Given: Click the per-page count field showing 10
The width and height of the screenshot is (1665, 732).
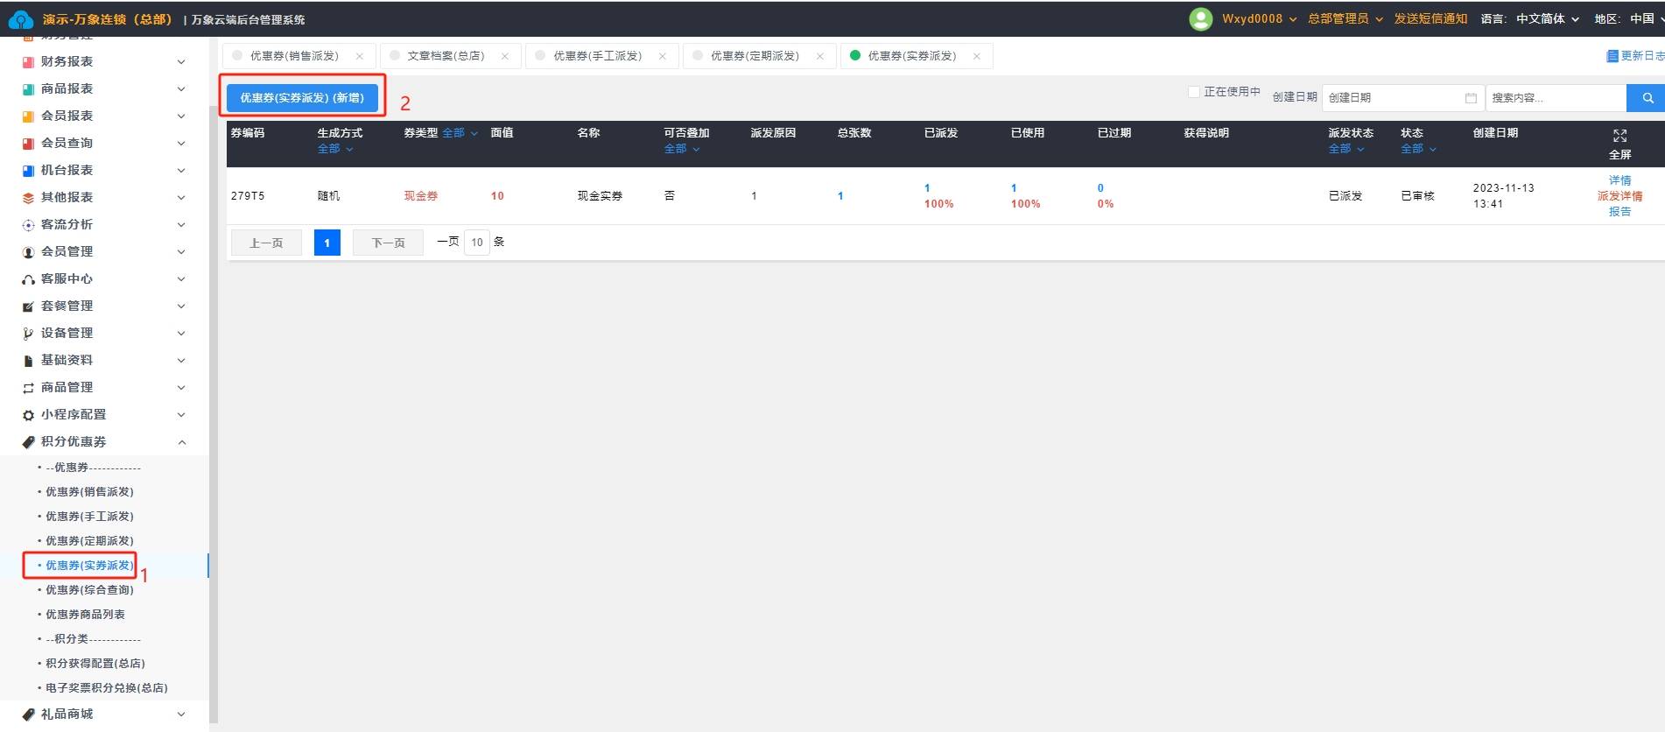Looking at the screenshot, I should (x=477, y=243).
